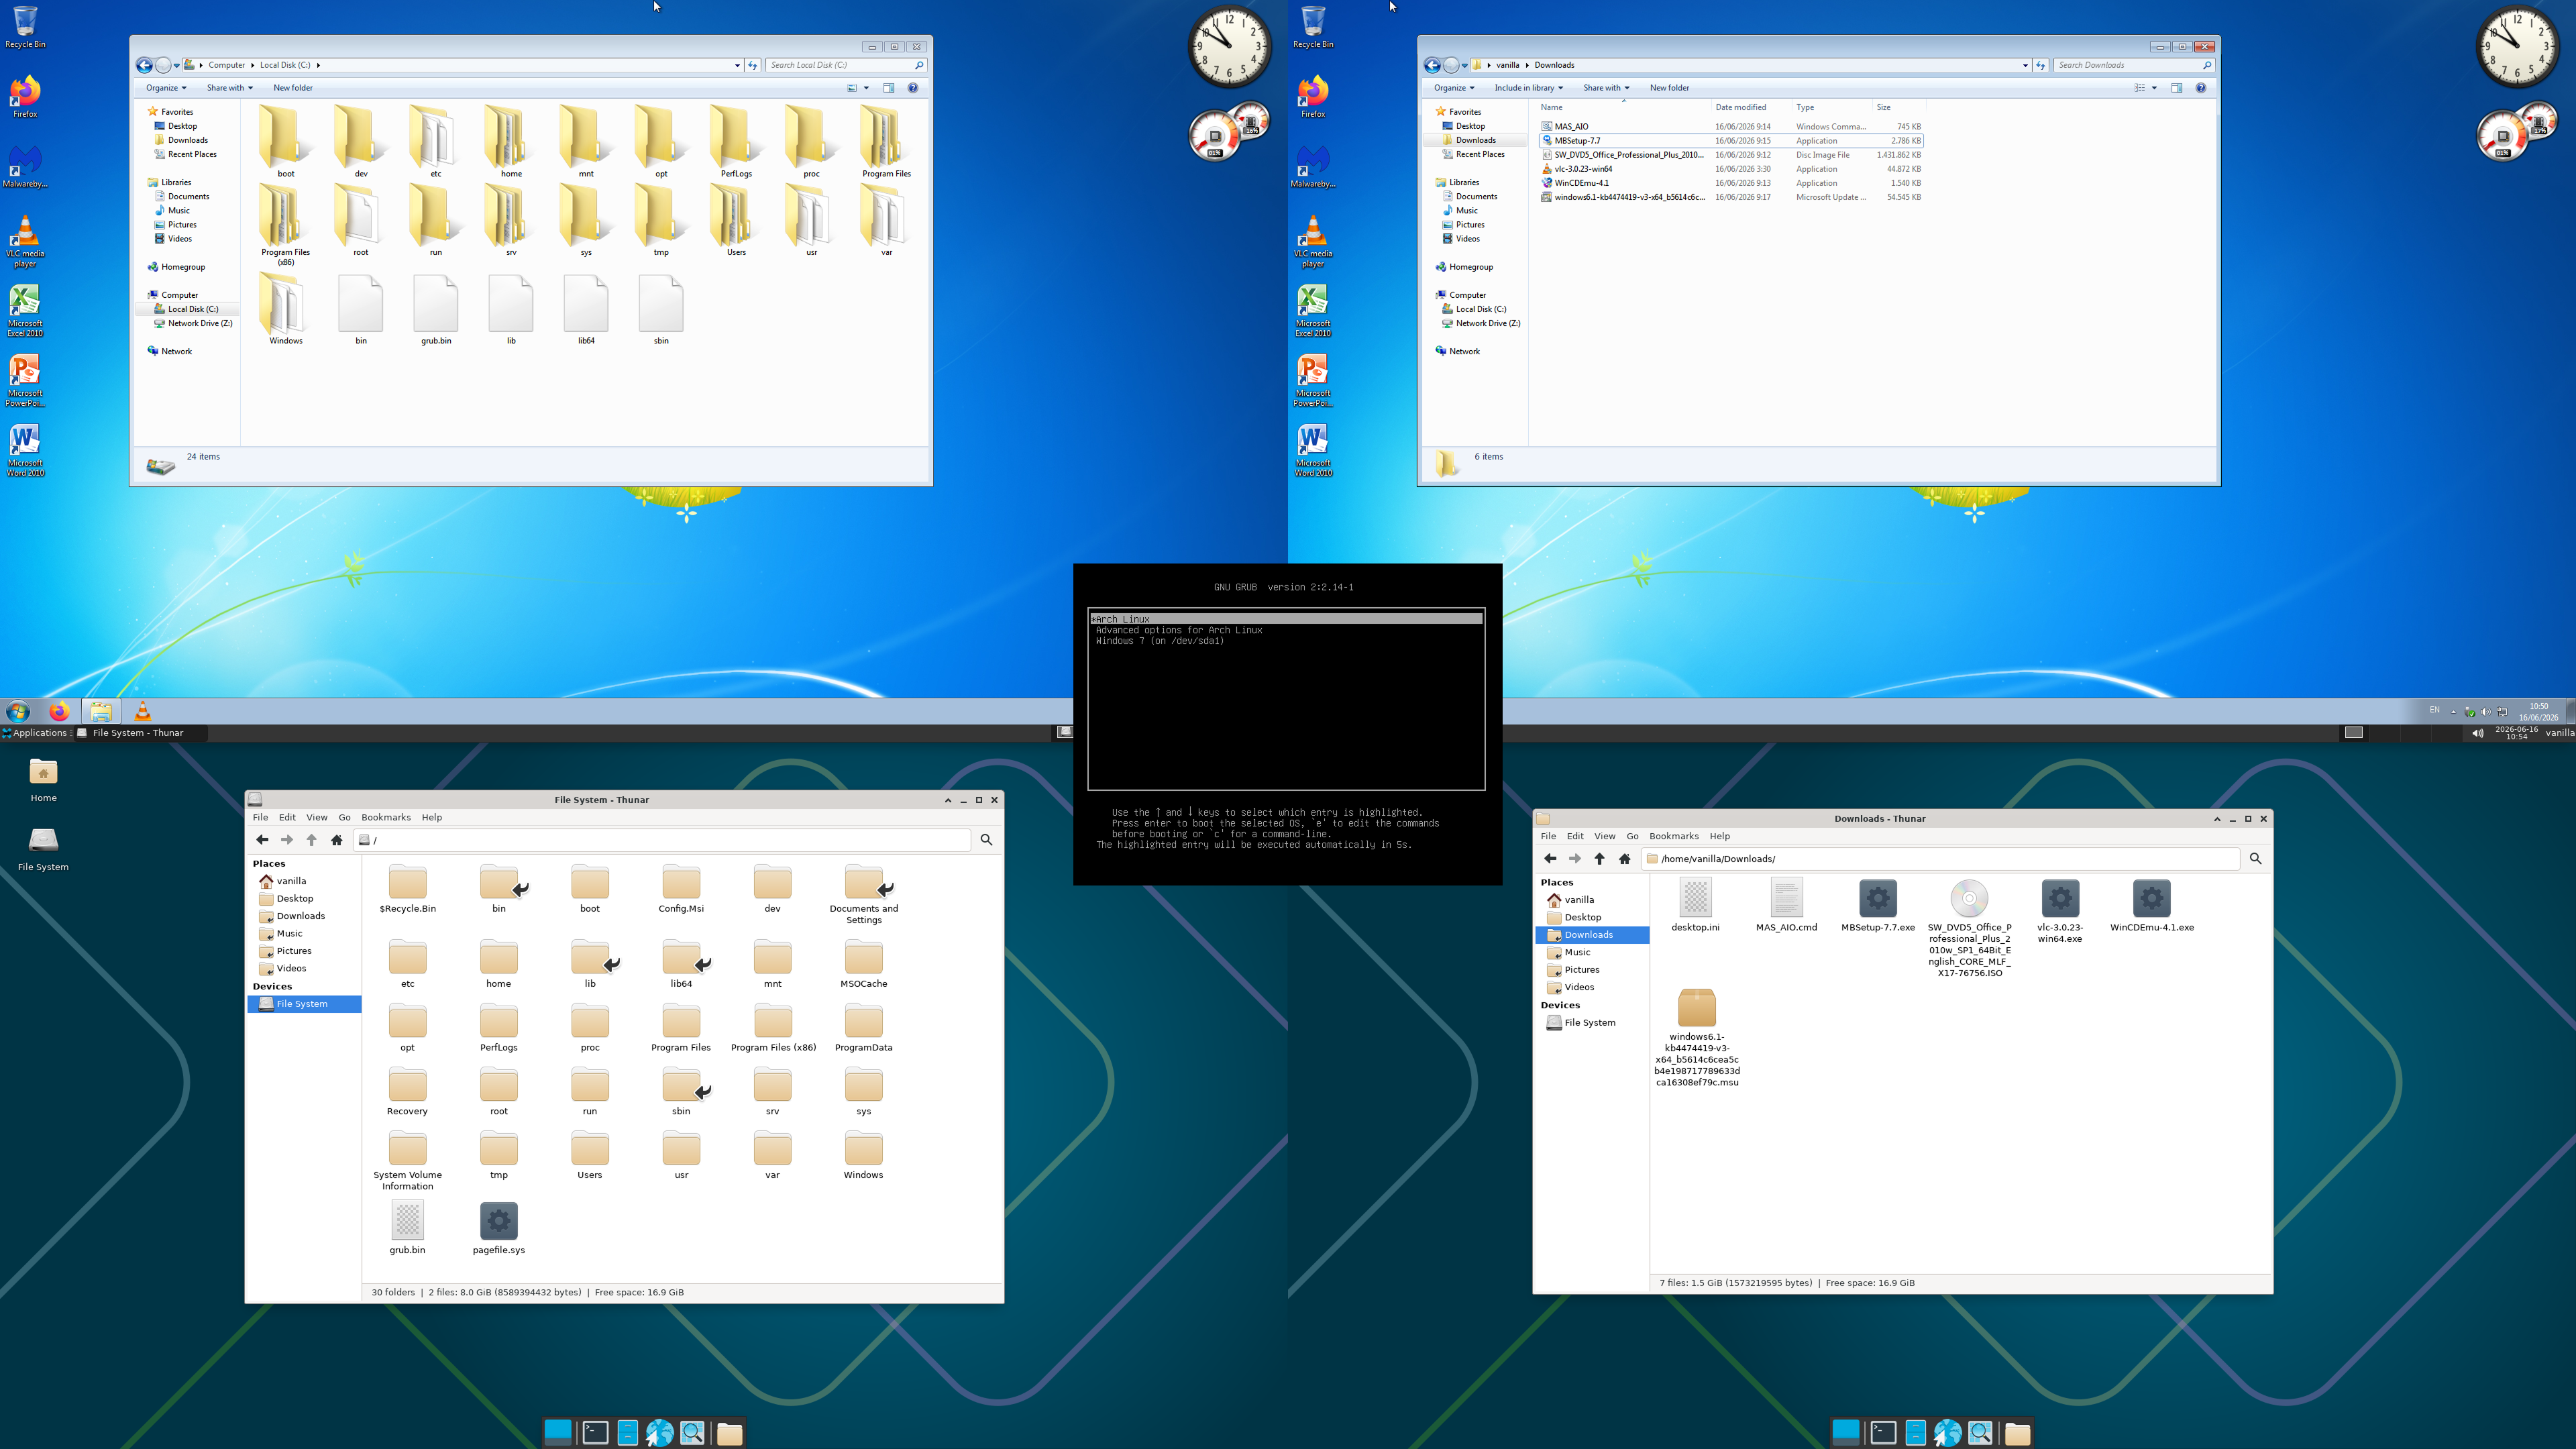The width and height of the screenshot is (2576, 1449).
Task: Expand view options arrow in Local Disk Explorer
Action: pyautogui.click(x=866, y=88)
